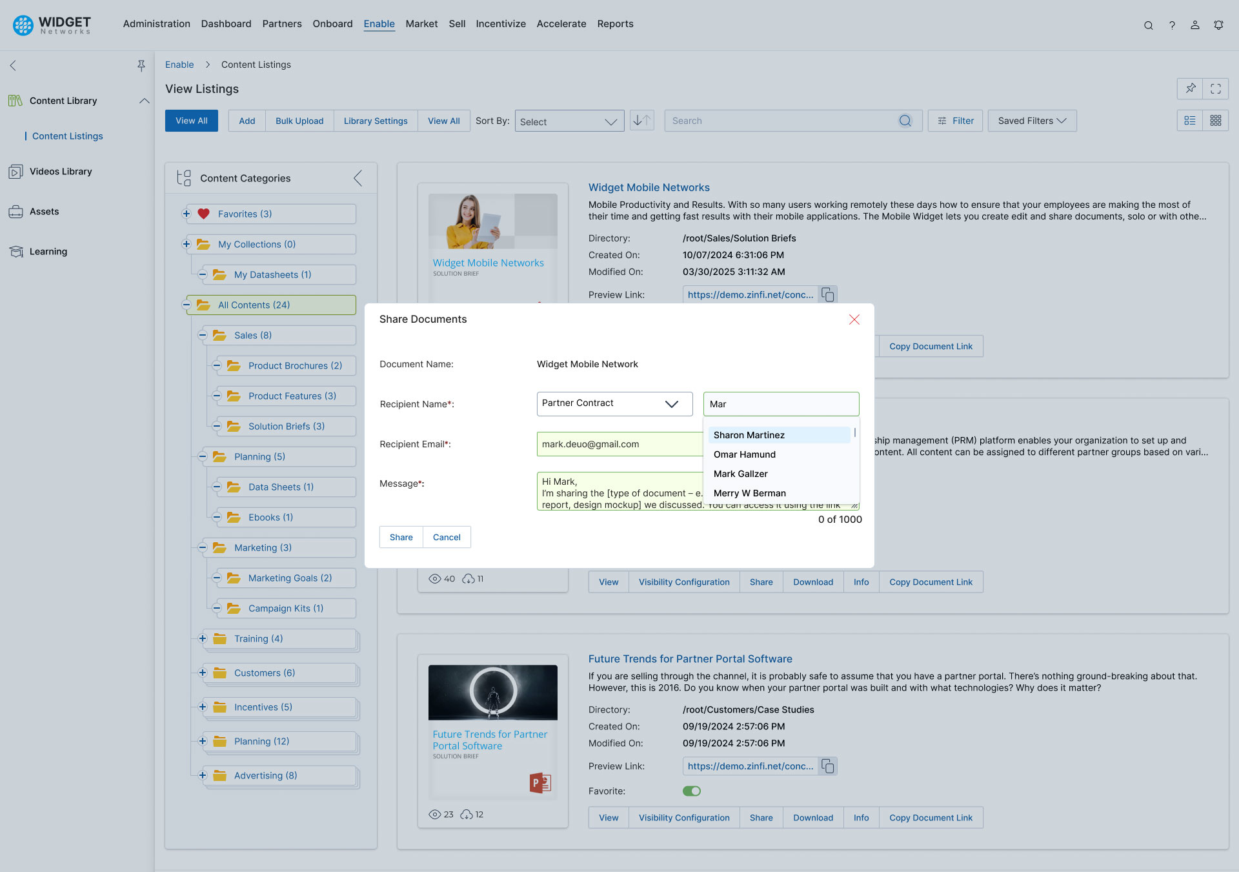Click the search magnifier in the top bar

coord(1149,25)
